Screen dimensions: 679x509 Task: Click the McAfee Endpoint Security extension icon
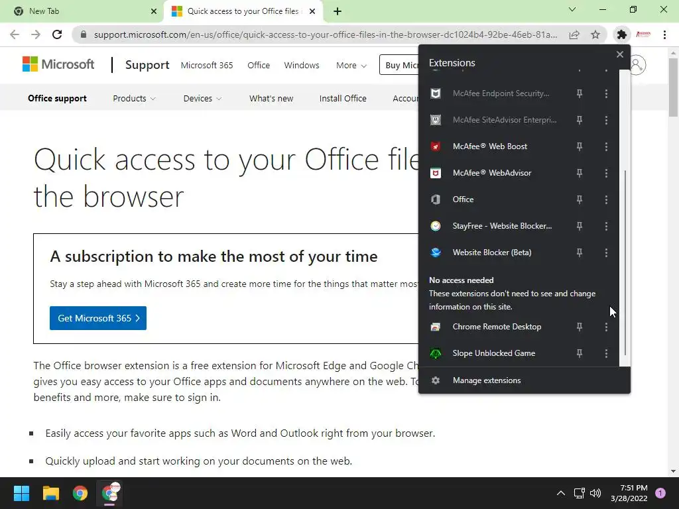[436, 93]
